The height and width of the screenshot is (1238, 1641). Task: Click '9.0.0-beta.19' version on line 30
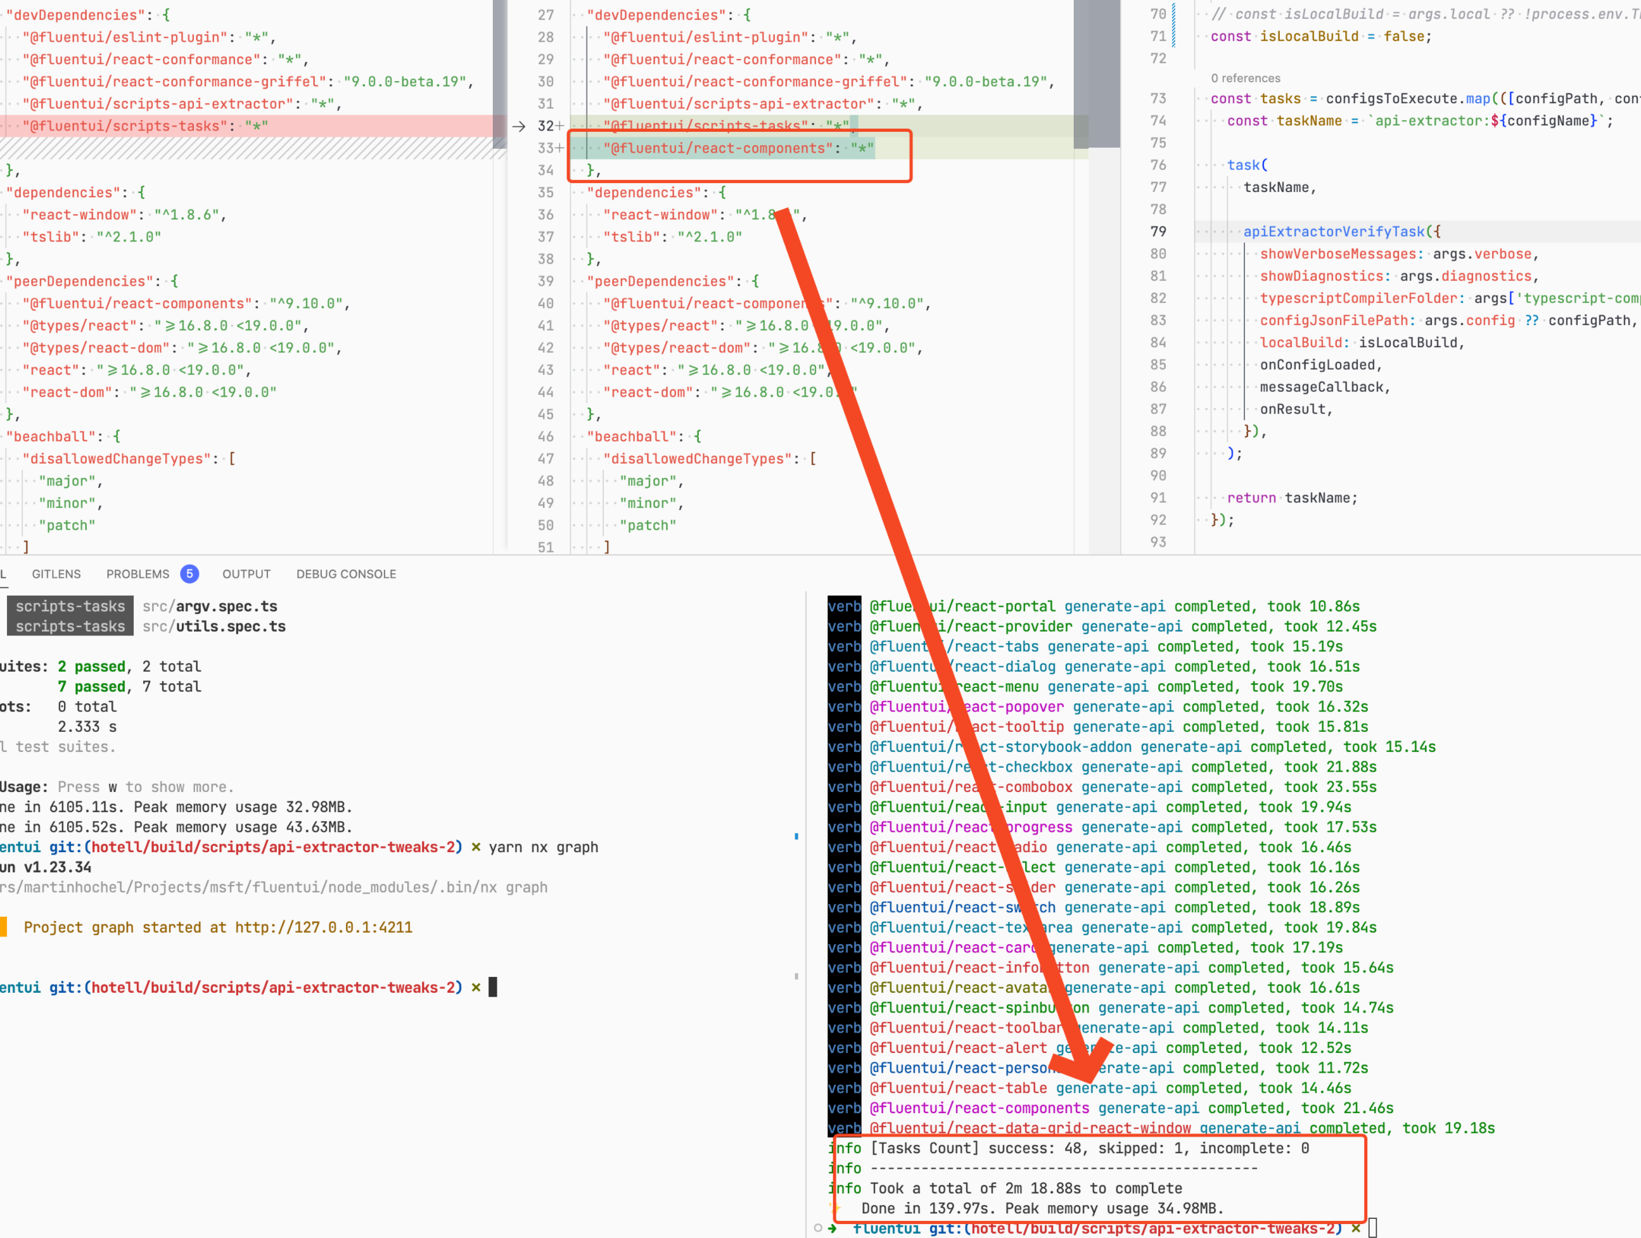985,82
